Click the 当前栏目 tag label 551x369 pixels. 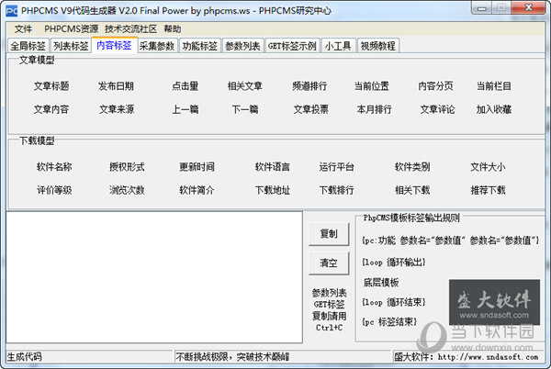494,86
